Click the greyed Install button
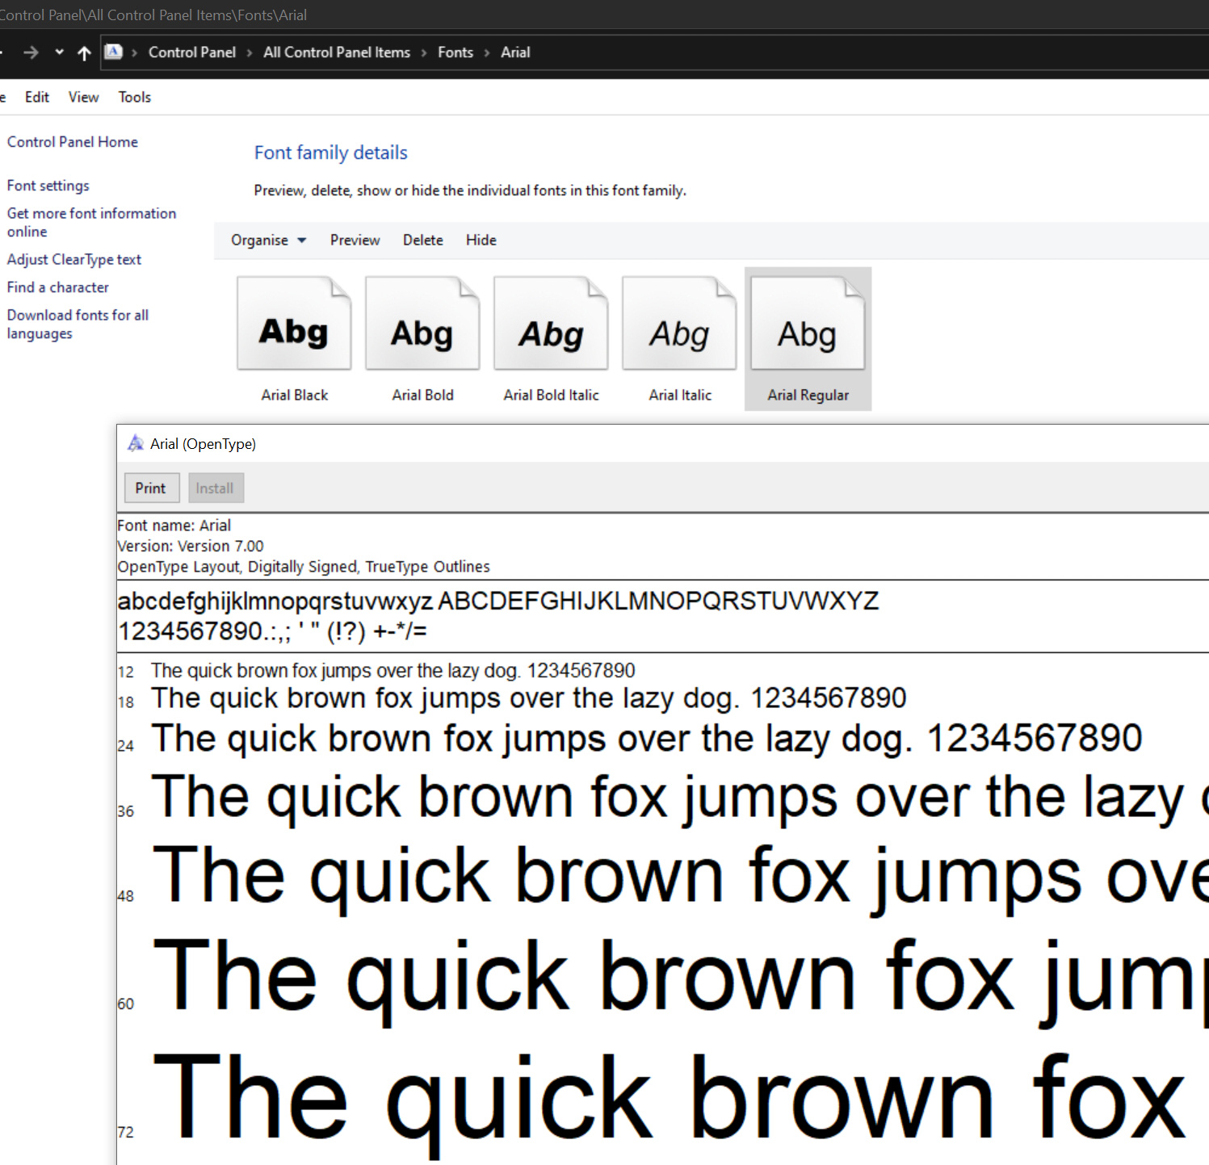The image size is (1209, 1165). [x=216, y=488]
